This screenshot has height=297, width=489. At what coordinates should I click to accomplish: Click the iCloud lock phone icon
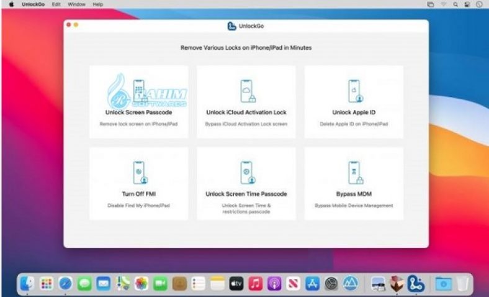click(248, 91)
